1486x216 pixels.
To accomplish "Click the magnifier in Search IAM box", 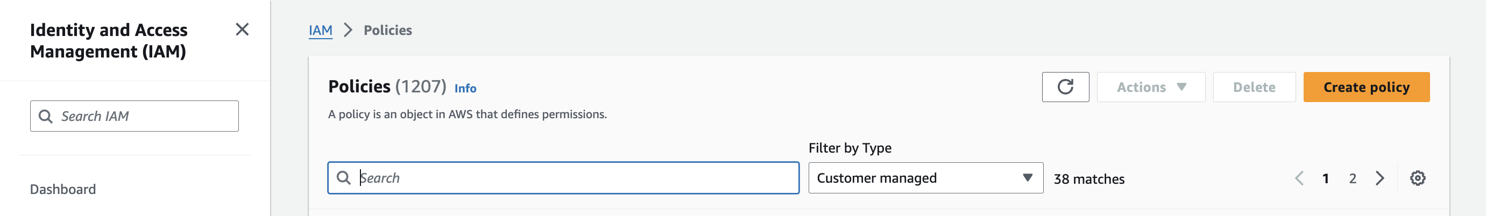I will [x=46, y=117].
